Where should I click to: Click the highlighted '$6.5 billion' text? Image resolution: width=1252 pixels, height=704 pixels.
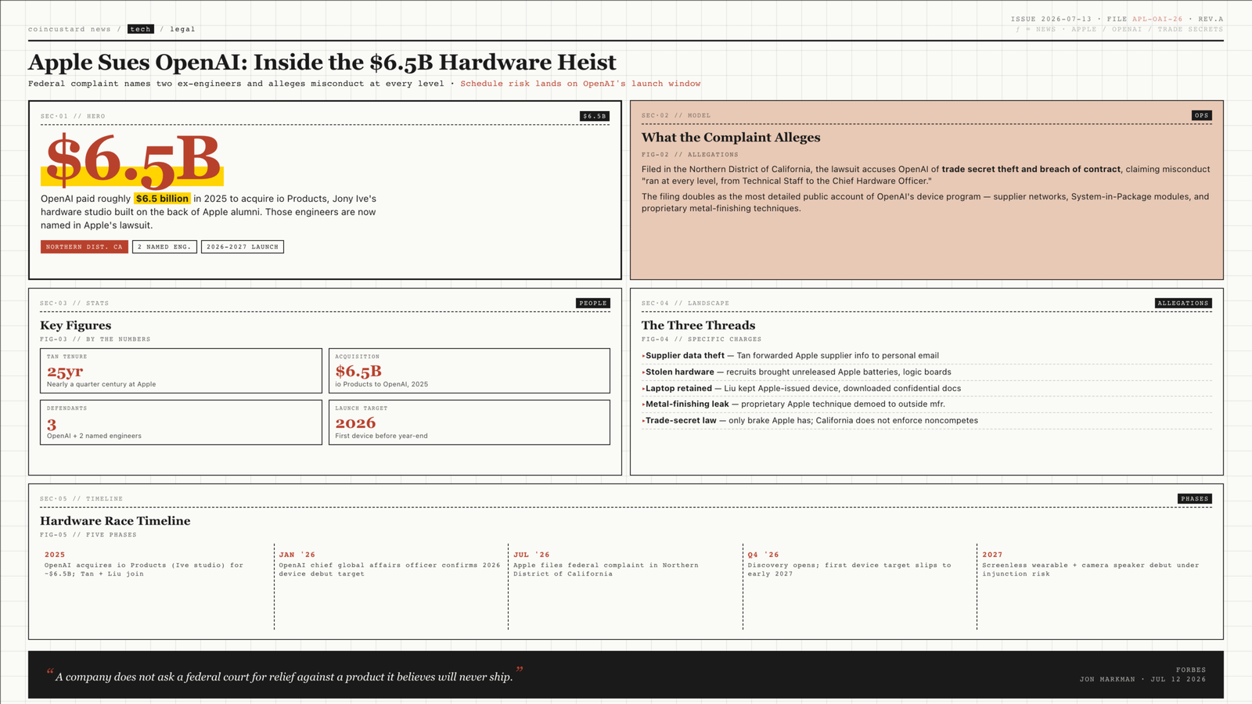tap(162, 199)
